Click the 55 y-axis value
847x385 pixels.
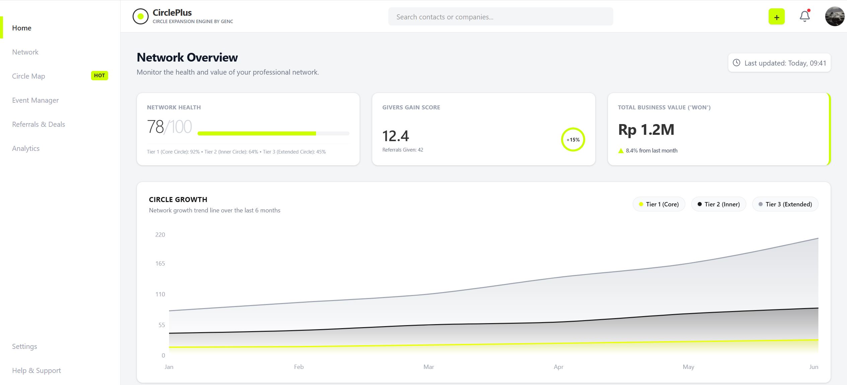[161, 325]
